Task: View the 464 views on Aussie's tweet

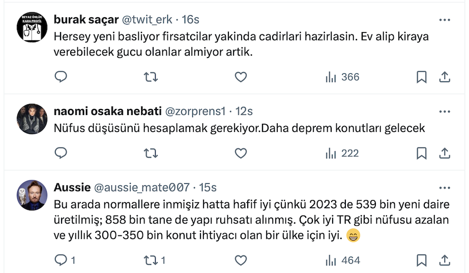Action: [x=342, y=260]
